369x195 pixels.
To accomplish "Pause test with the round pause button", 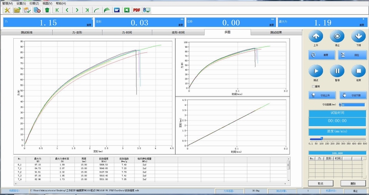I will pos(337,71).
